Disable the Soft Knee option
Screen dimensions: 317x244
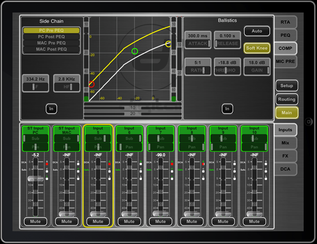pos(257,48)
